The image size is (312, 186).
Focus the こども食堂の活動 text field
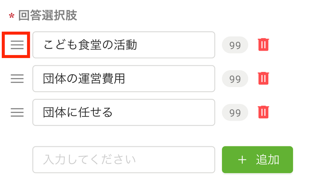[x=124, y=45]
